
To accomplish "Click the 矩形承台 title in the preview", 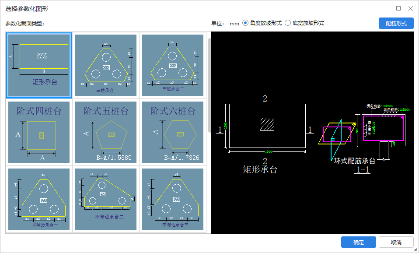I will click(260, 169).
